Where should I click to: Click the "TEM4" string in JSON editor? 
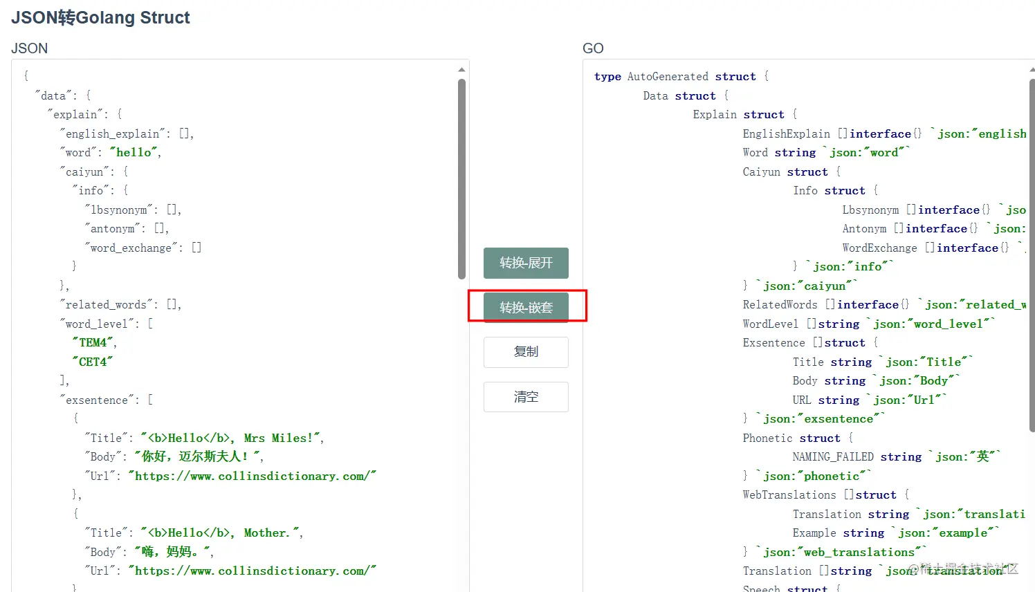pyautogui.click(x=94, y=342)
